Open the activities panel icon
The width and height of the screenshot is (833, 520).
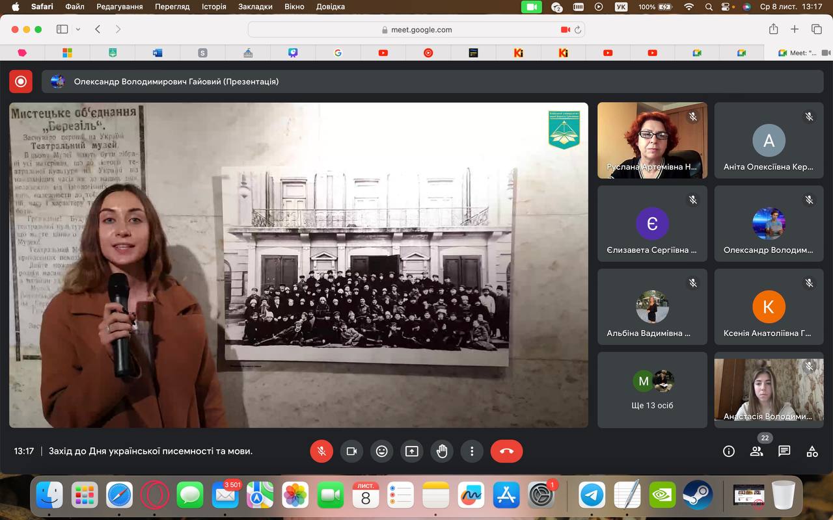(x=812, y=451)
